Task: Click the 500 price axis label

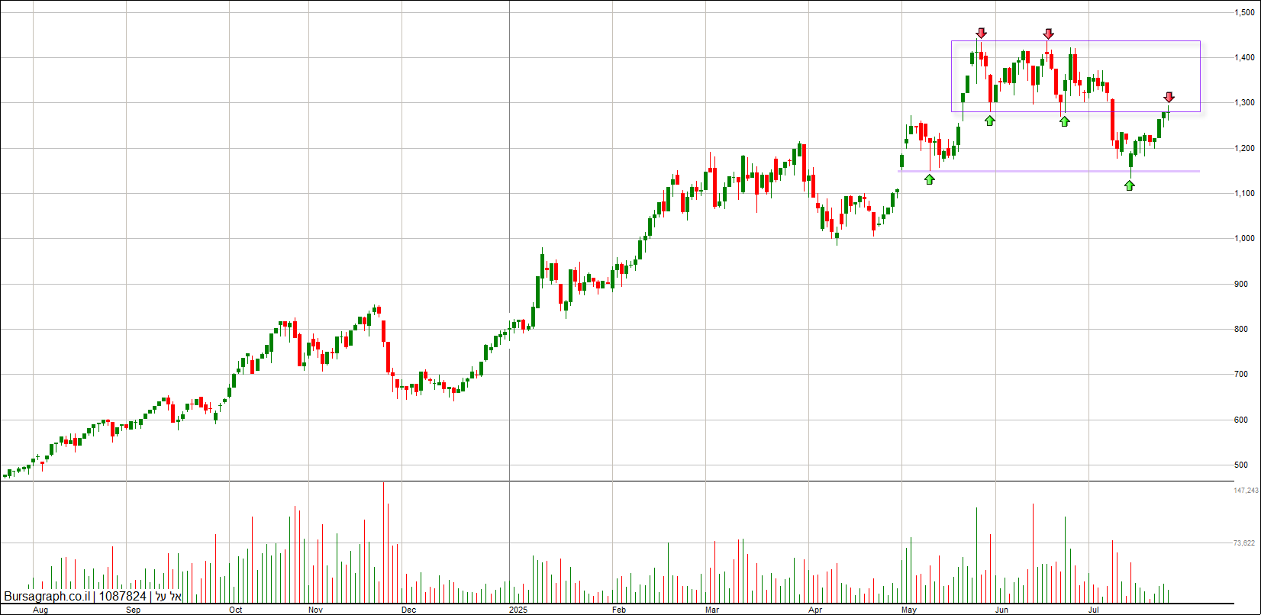Action: point(1240,465)
